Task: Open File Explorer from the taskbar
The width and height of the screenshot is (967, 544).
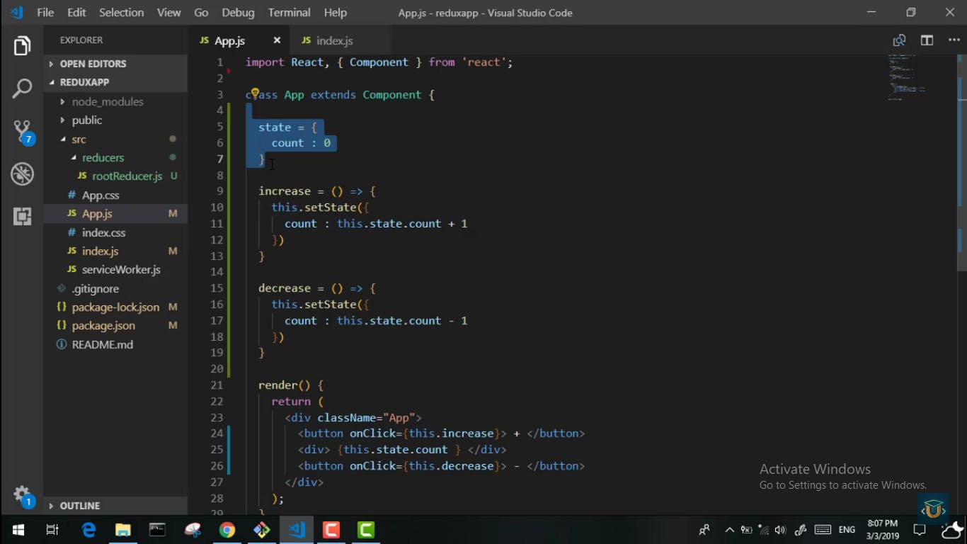Action: (x=123, y=530)
